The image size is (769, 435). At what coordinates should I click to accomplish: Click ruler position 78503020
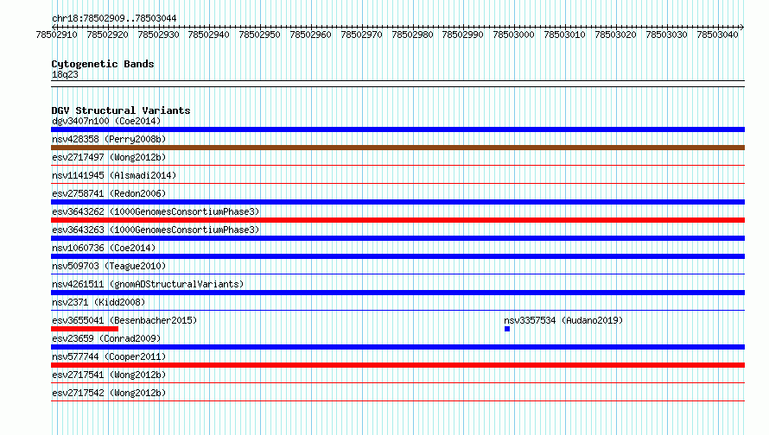pos(615,35)
